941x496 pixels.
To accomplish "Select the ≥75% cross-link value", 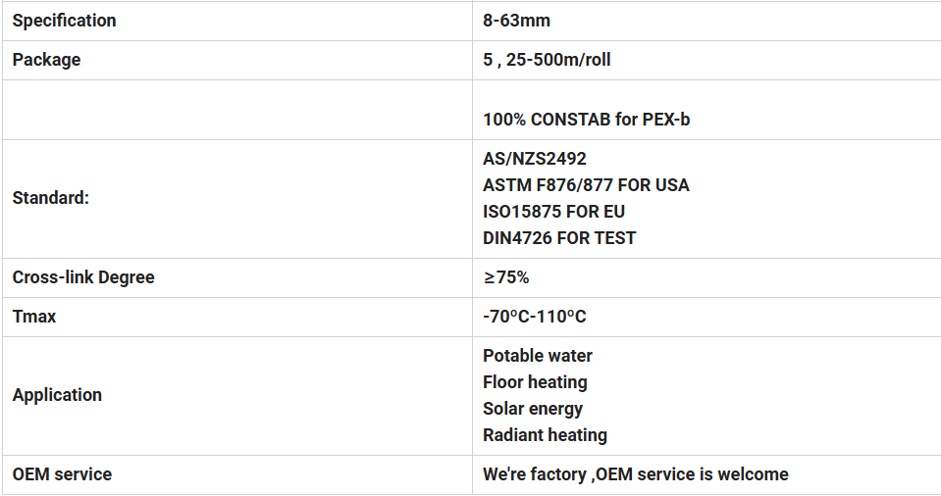I will [506, 277].
